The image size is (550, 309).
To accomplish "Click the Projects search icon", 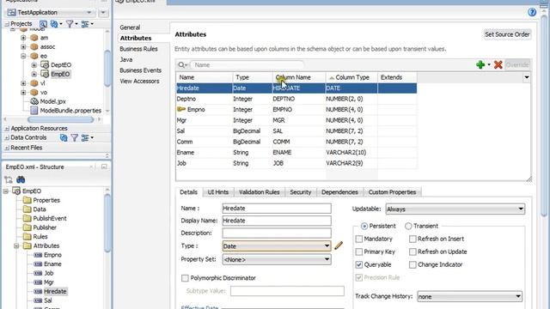I will point(43,24).
